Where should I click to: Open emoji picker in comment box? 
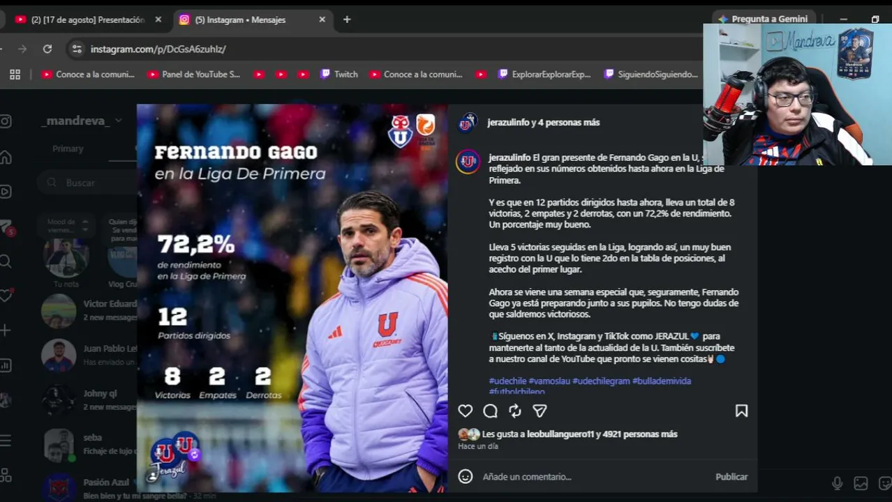466,477
